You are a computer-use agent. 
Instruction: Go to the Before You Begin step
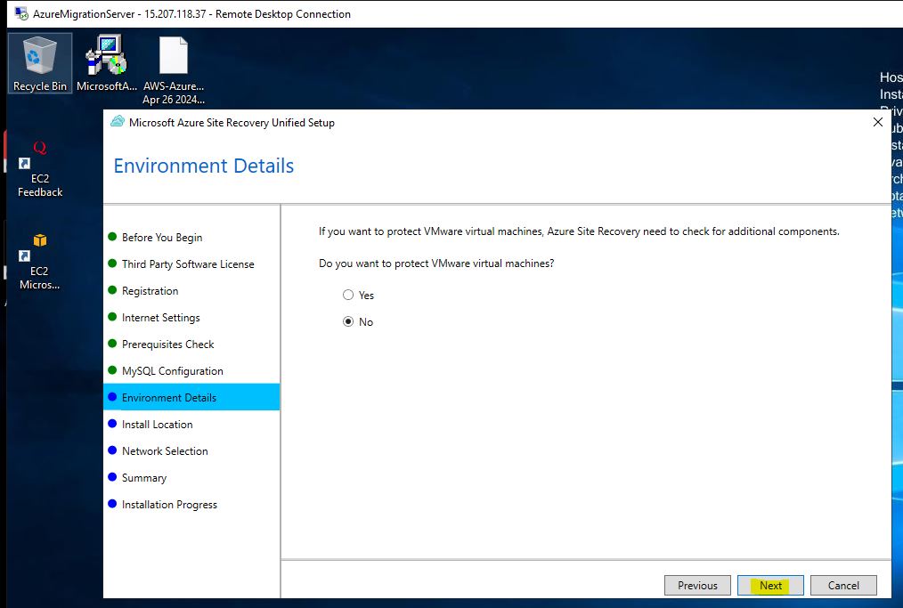tap(161, 238)
